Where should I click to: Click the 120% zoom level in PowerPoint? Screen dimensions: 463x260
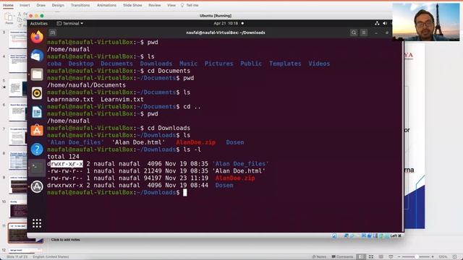click(x=442, y=257)
